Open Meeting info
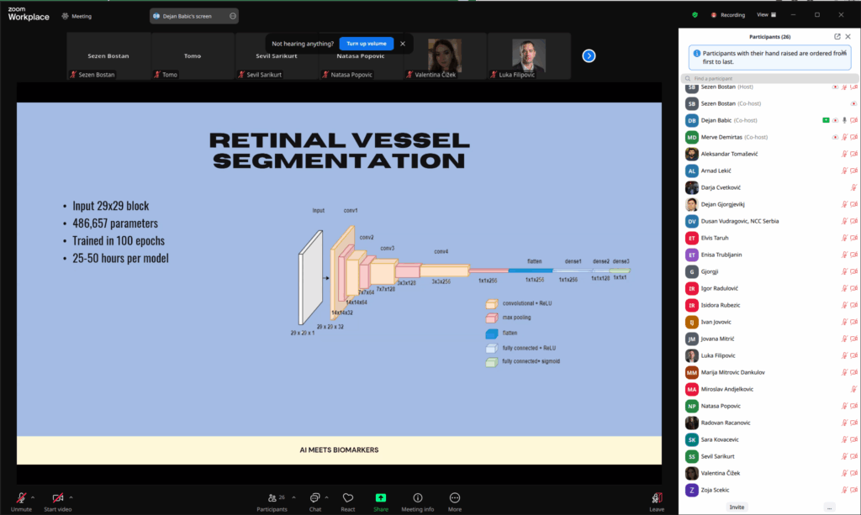The image size is (861, 515). (417, 502)
